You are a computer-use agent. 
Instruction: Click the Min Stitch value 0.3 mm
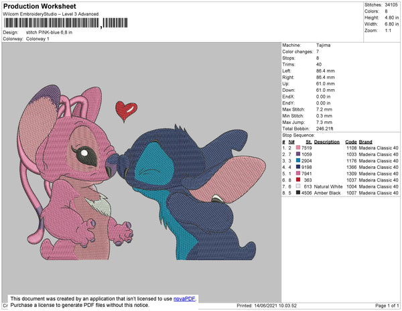pos(324,116)
